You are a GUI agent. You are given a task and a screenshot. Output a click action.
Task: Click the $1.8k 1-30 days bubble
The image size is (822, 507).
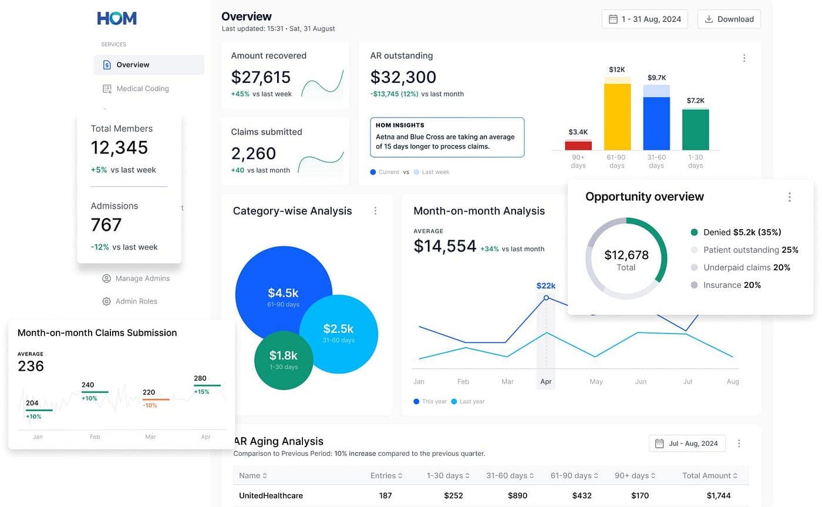point(284,360)
